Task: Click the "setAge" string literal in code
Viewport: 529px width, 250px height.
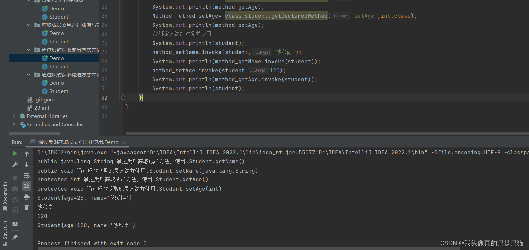Action: (364, 16)
